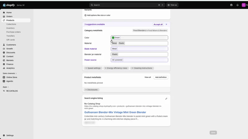Click the Customers person icon
This screenshot has height=139, width=248.
(x=4, y=45)
